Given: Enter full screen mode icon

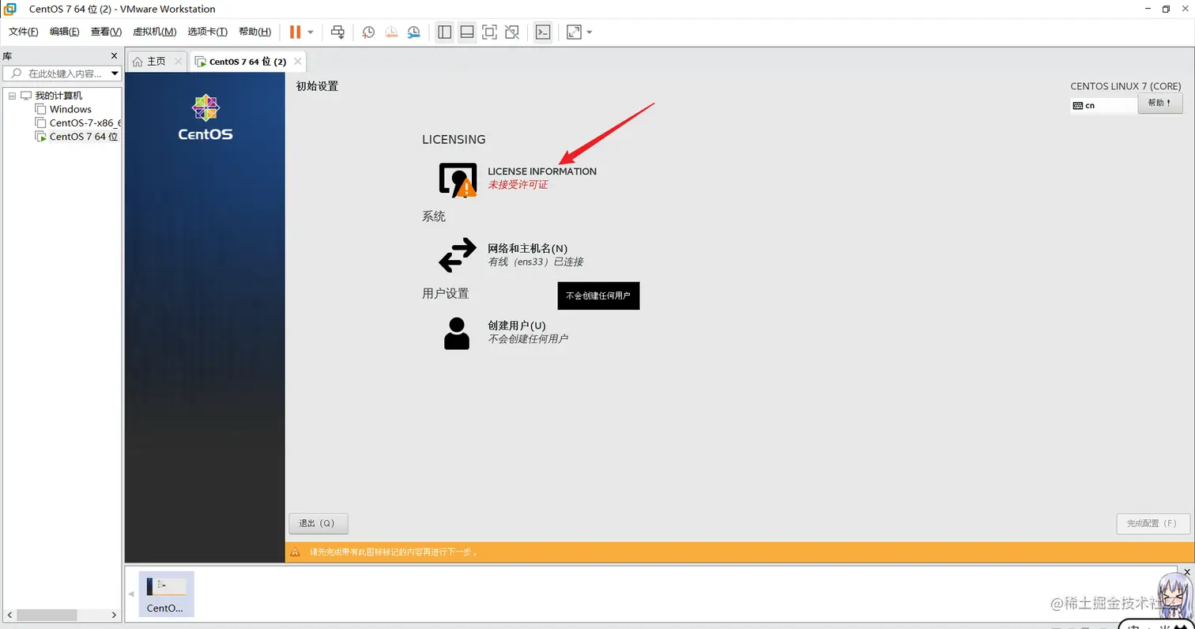Looking at the screenshot, I should (x=489, y=32).
